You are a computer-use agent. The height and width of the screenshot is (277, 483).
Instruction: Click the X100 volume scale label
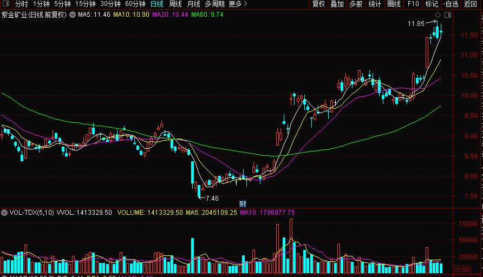tap(462, 269)
